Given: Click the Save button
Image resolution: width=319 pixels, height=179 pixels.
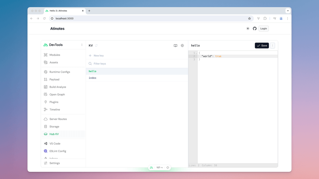Looking at the screenshot, I should coord(262,46).
